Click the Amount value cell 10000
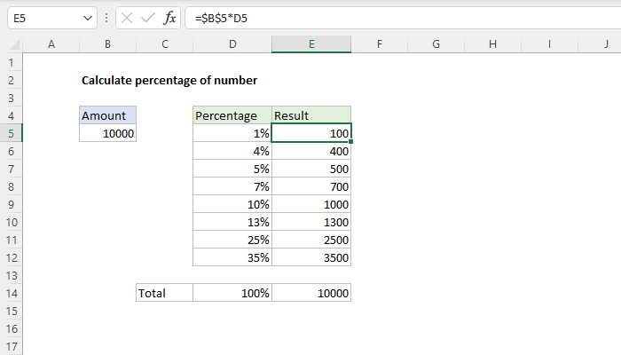The image size is (621, 355). [107, 133]
